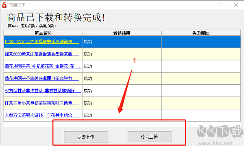Close the 转换结果 window
244x146 pixels.
236,5
